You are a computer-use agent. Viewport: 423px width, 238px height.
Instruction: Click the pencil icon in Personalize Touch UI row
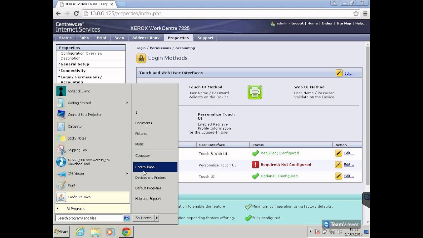[338, 165]
